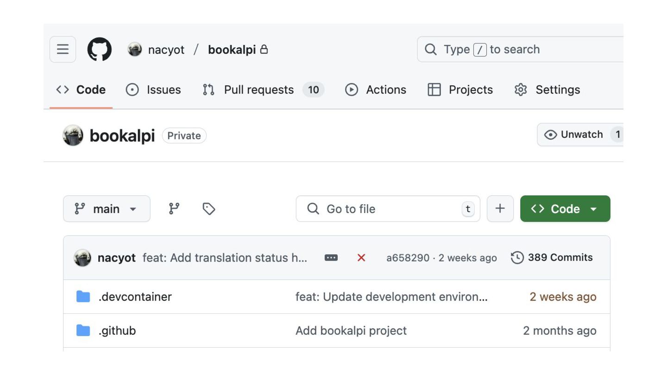Open the .github folder
This screenshot has width=667, height=375.
pos(117,331)
